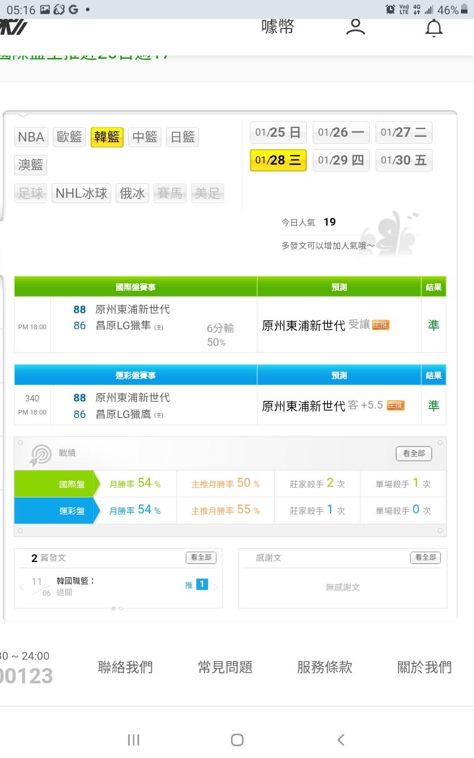Open the 常見問題 footer link
This screenshot has height=758, width=474.
(225, 667)
